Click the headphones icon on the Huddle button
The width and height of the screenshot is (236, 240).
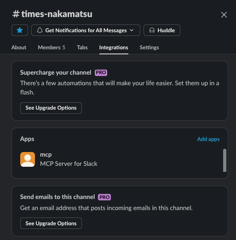click(152, 30)
